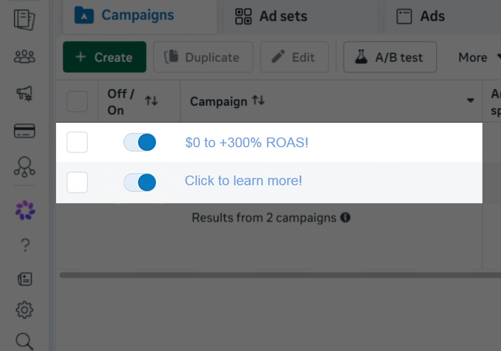Open the connected nodes business icon

24,167
